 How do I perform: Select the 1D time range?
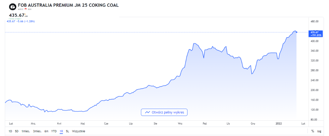[10, 131]
